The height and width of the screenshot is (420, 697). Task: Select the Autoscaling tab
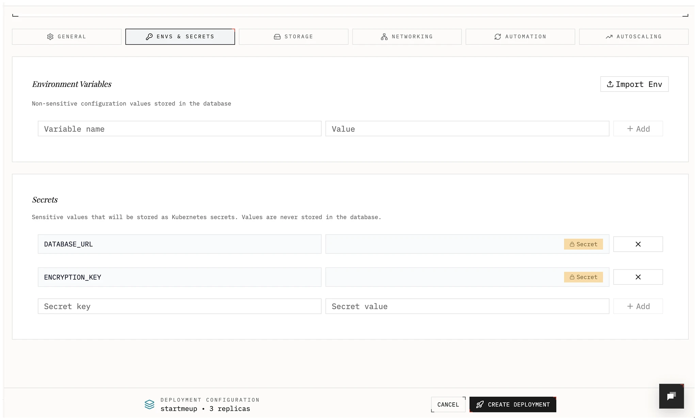(633, 37)
